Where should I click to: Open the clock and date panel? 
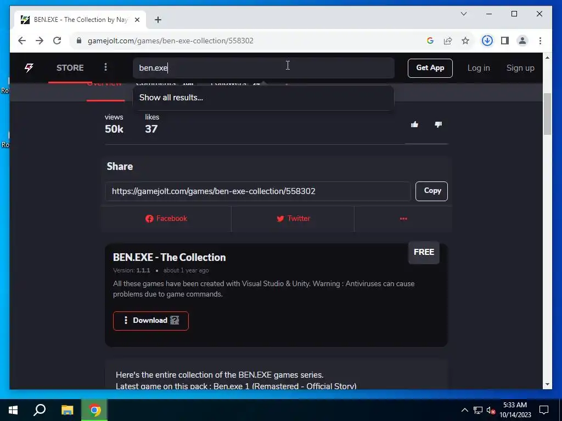515,410
